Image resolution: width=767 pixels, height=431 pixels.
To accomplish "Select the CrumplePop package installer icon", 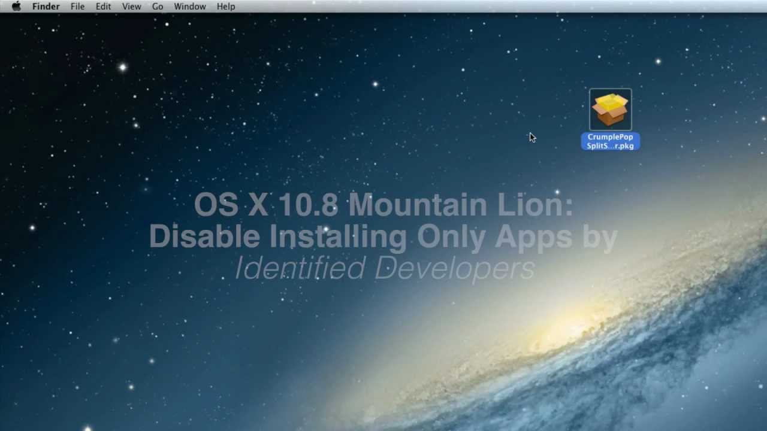I will pos(611,110).
